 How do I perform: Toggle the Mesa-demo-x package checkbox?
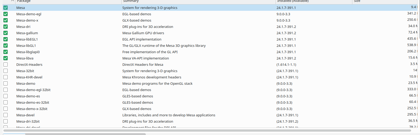coord(6,20)
